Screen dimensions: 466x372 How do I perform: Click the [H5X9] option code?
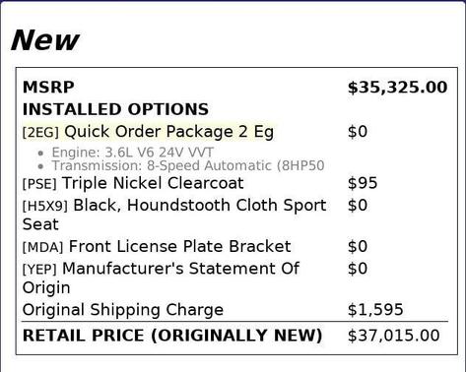[x=45, y=206]
